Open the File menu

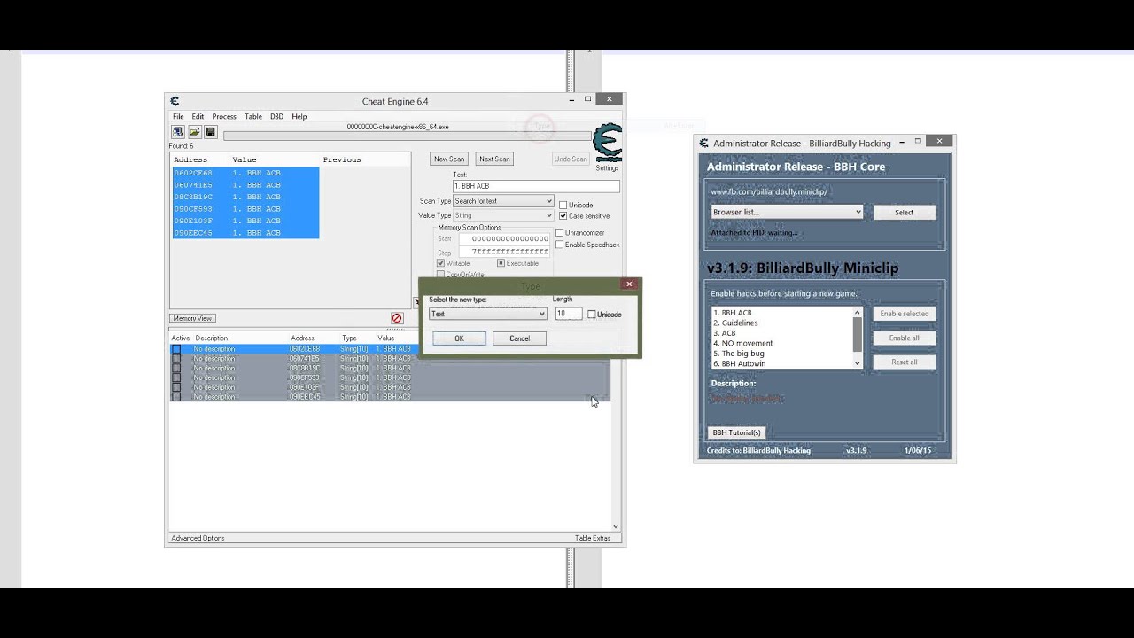pos(178,117)
